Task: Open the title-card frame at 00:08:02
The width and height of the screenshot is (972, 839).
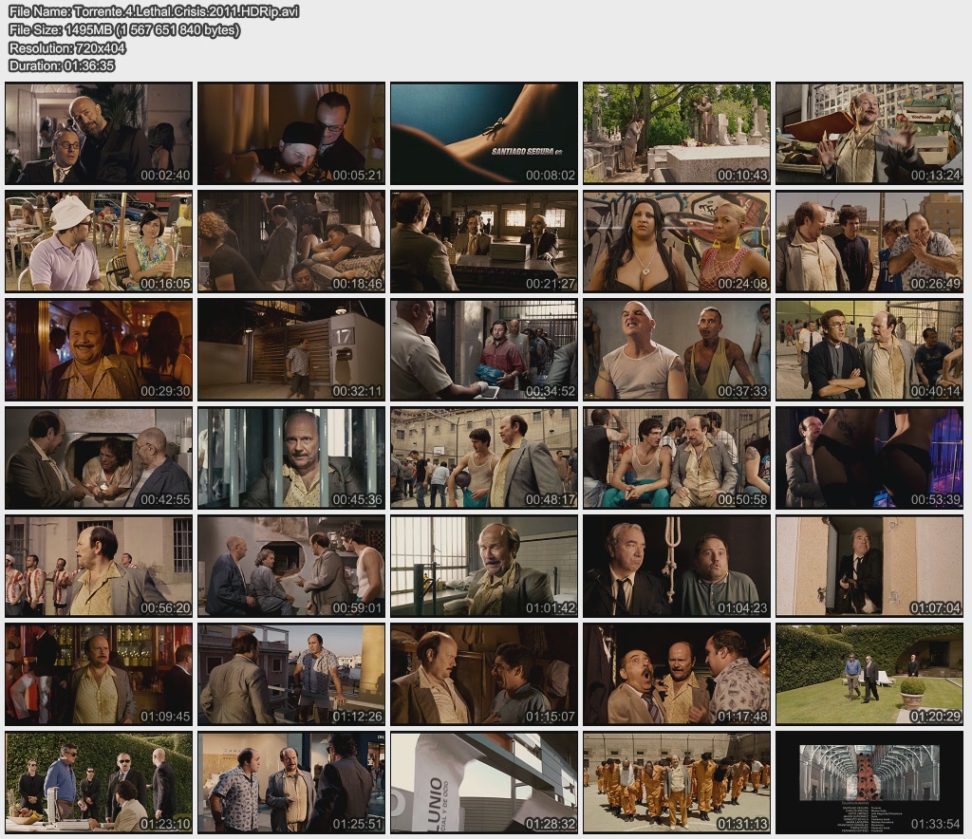Action: pos(484,134)
